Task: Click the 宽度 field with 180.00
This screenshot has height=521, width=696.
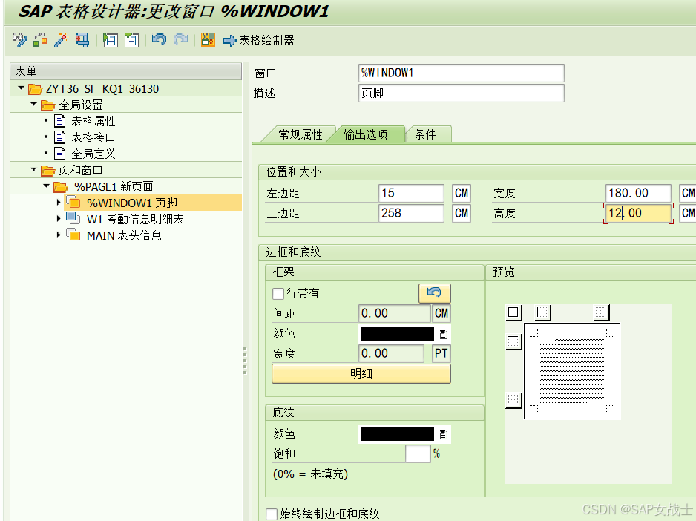Action: 638,193
